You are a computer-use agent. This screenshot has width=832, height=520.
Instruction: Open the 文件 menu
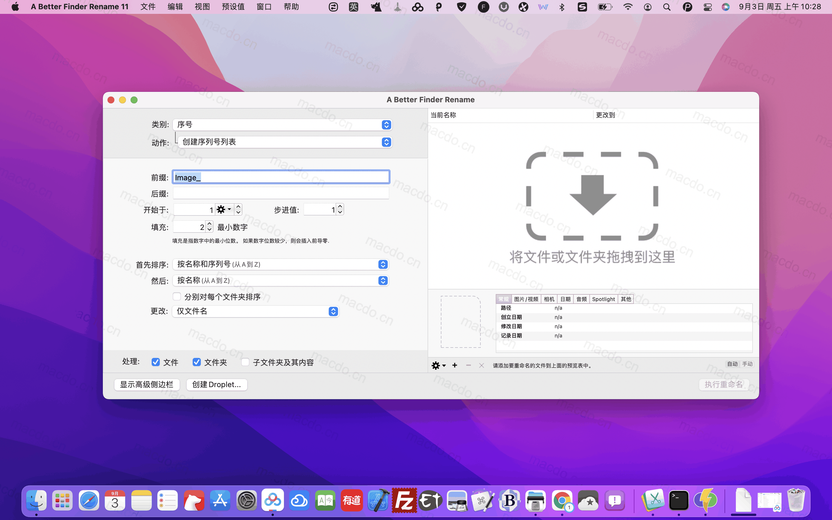(x=148, y=7)
